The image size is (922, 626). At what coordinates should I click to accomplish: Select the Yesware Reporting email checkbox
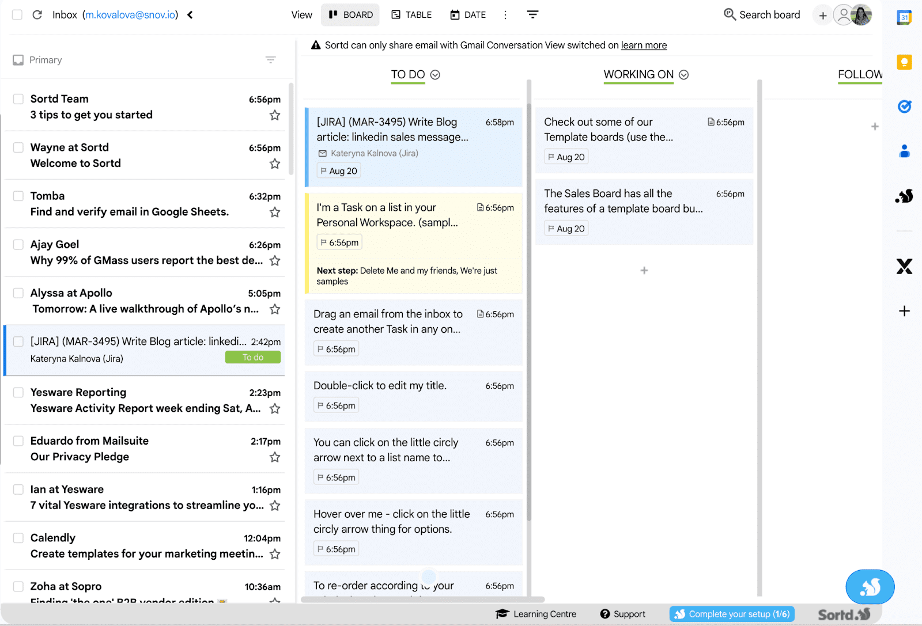[18, 393]
